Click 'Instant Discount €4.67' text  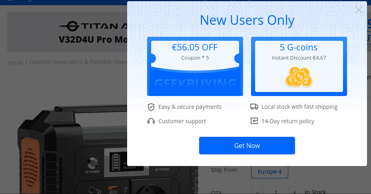299,58
